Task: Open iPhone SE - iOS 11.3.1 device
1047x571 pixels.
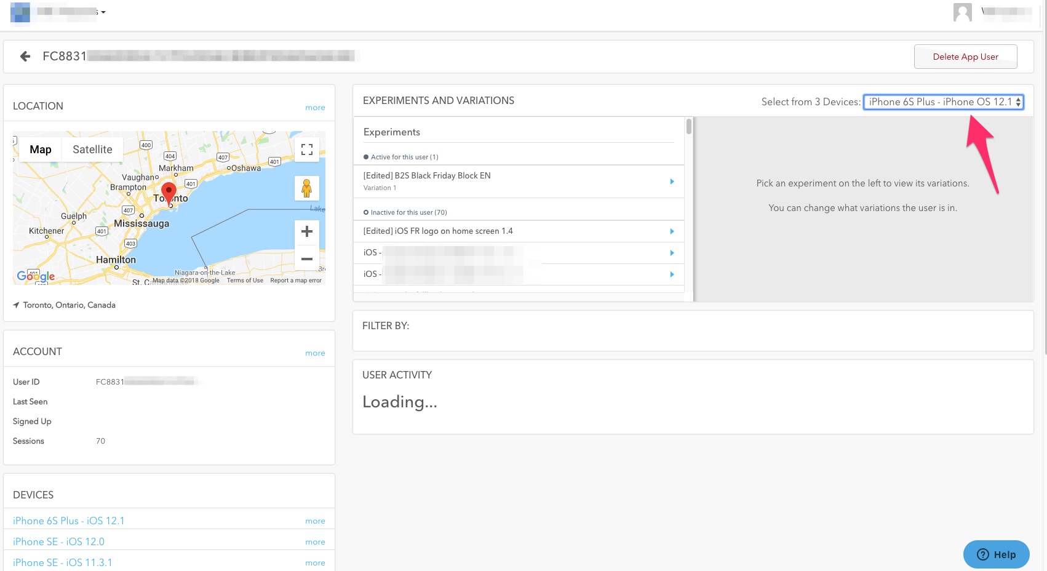Action: (63, 563)
